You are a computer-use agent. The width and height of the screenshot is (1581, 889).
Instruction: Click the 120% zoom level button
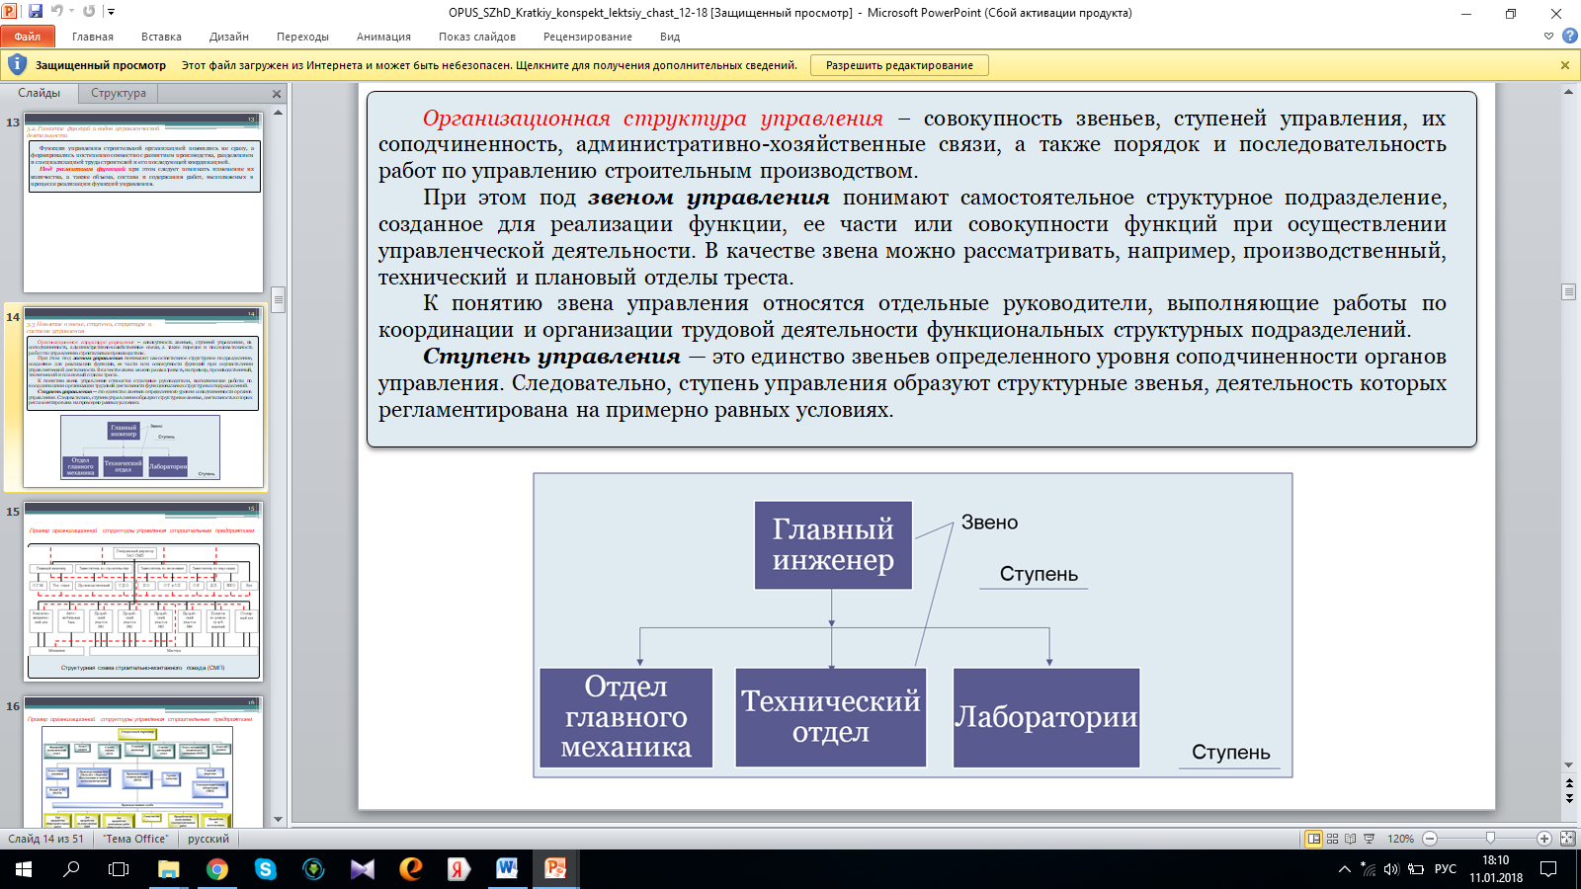pos(1400,839)
